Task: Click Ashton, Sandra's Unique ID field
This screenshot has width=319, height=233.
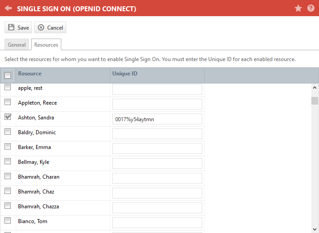Action: pyautogui.click(x=157, y=119)
